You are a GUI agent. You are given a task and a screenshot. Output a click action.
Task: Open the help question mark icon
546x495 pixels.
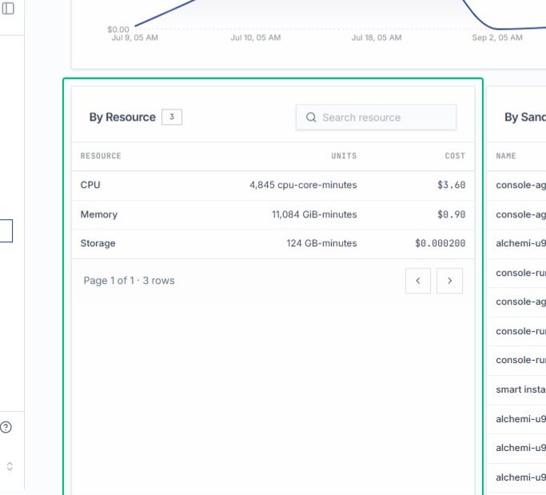coord(6,427)
